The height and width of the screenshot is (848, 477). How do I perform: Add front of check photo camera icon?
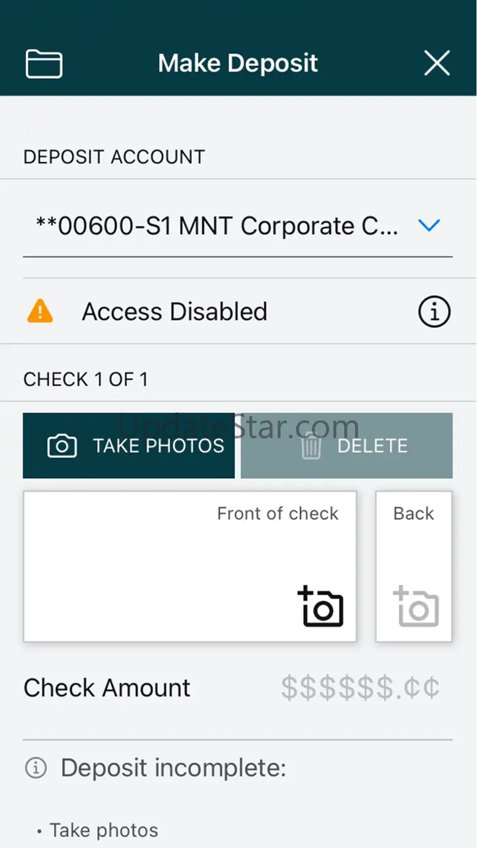tap(320, 607)
